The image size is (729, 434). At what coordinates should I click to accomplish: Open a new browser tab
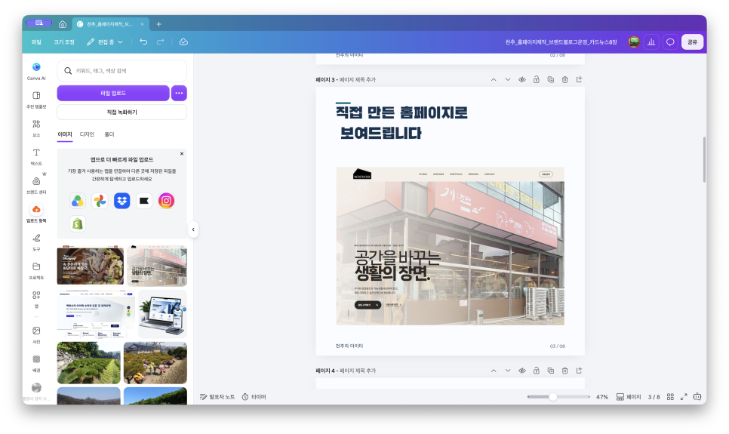click(158, 24)
